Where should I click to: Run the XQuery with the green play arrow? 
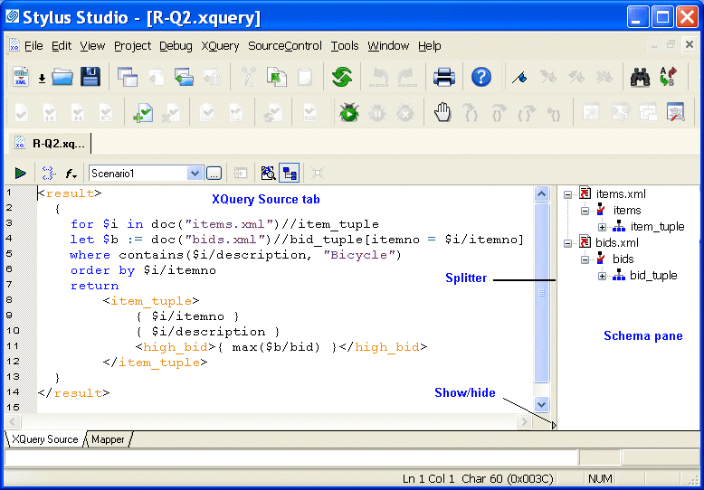pyautogui.click(x=20, y=173)
